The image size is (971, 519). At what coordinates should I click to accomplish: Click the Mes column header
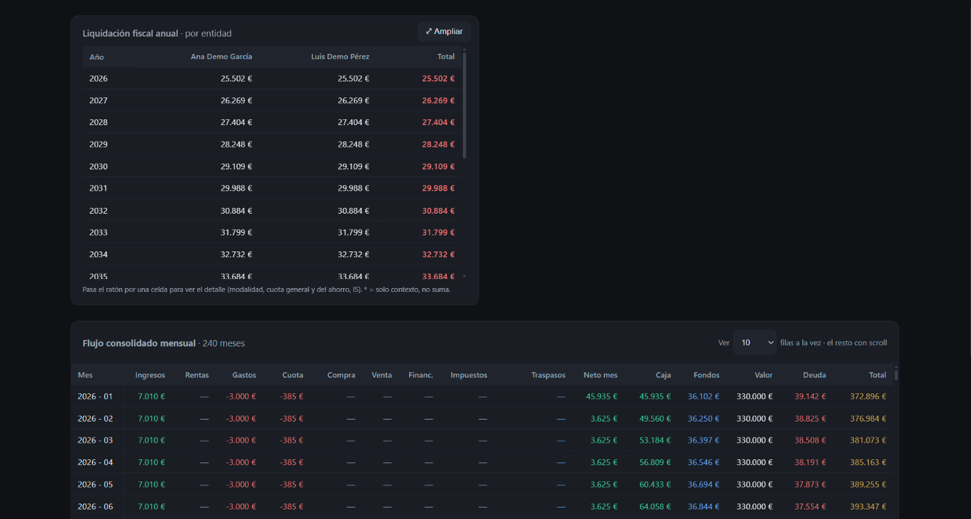[x=85, y=375]
